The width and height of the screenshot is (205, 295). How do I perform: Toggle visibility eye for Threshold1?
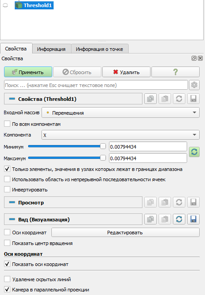coord(5,6)
